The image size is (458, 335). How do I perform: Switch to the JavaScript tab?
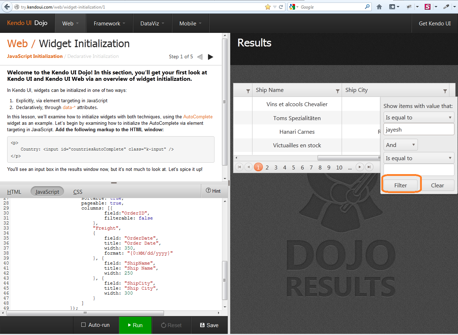(x=47, y=192)
